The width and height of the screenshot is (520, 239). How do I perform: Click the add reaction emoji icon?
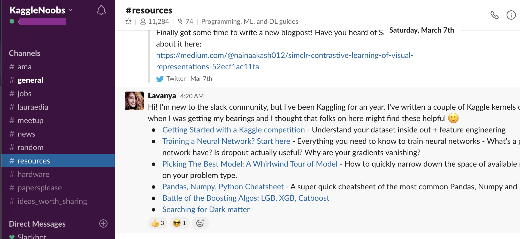click(200, 223)
